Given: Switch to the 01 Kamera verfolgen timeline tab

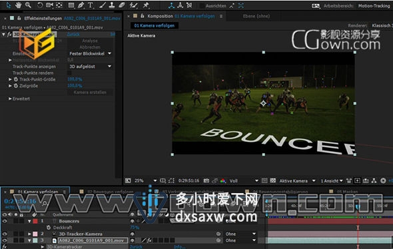Looking at the screenshot, I should 37,192.
